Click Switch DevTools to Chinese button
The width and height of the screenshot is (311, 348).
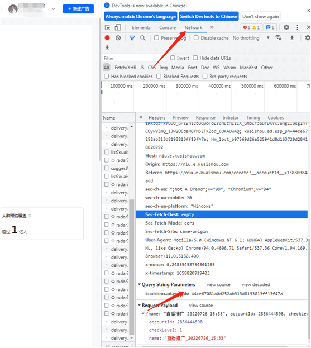(x=208, y=16)
